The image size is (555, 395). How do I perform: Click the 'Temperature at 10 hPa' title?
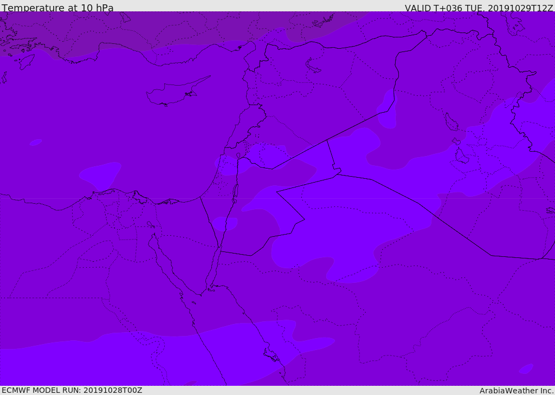(x=57, y=8)
